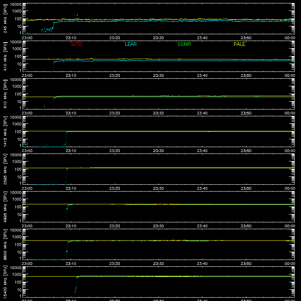Click 23:30 tick under the 8800 MHz plot
This screenshot has height=301, width=301.
click(x=158, y=264)
